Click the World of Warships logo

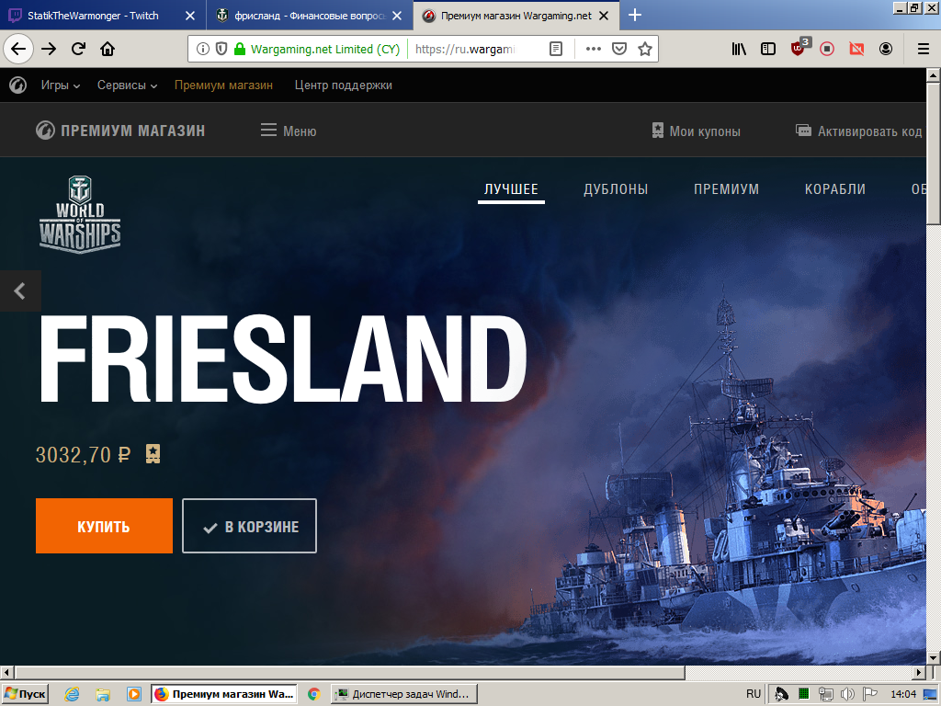pos(80,214)
